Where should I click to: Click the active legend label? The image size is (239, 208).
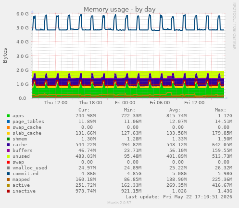21,185
